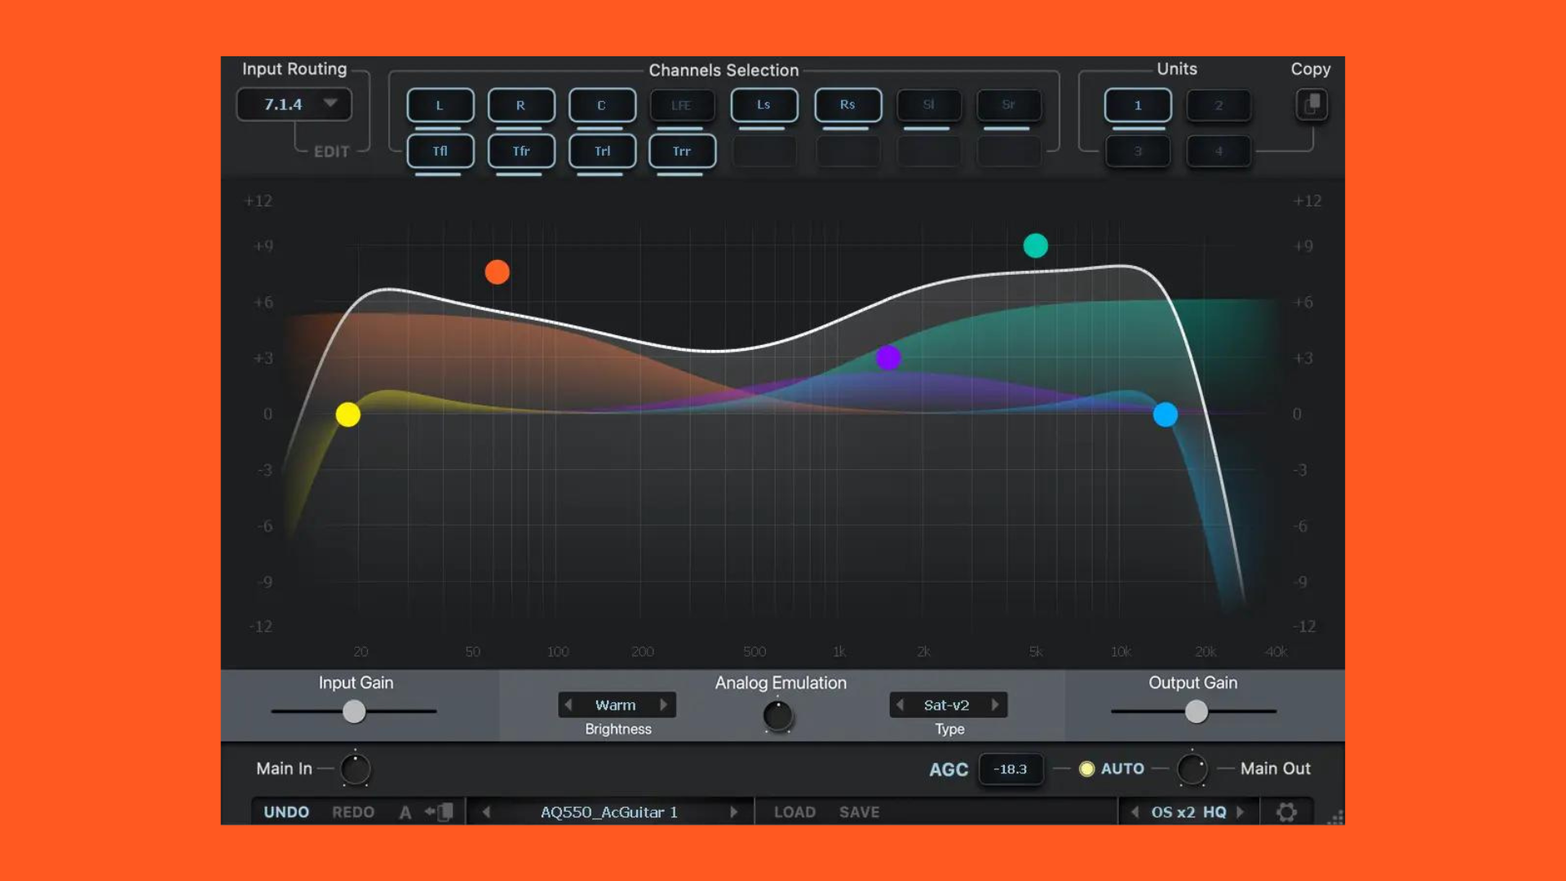The width and height of the screenshot is (1566, 881).
Task: Click the AGC value field showing -18.3
Action: 1011,768
